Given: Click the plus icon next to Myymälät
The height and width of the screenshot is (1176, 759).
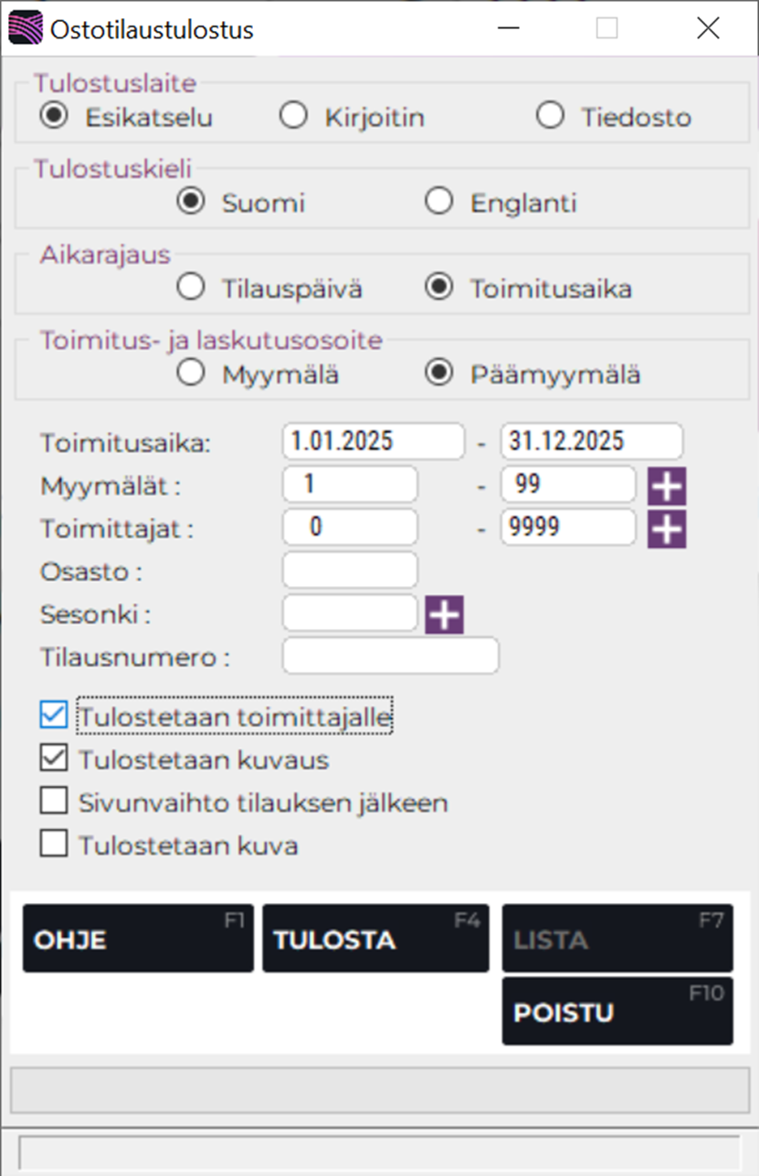Looking at the screenshot, I should click(667, 484).
